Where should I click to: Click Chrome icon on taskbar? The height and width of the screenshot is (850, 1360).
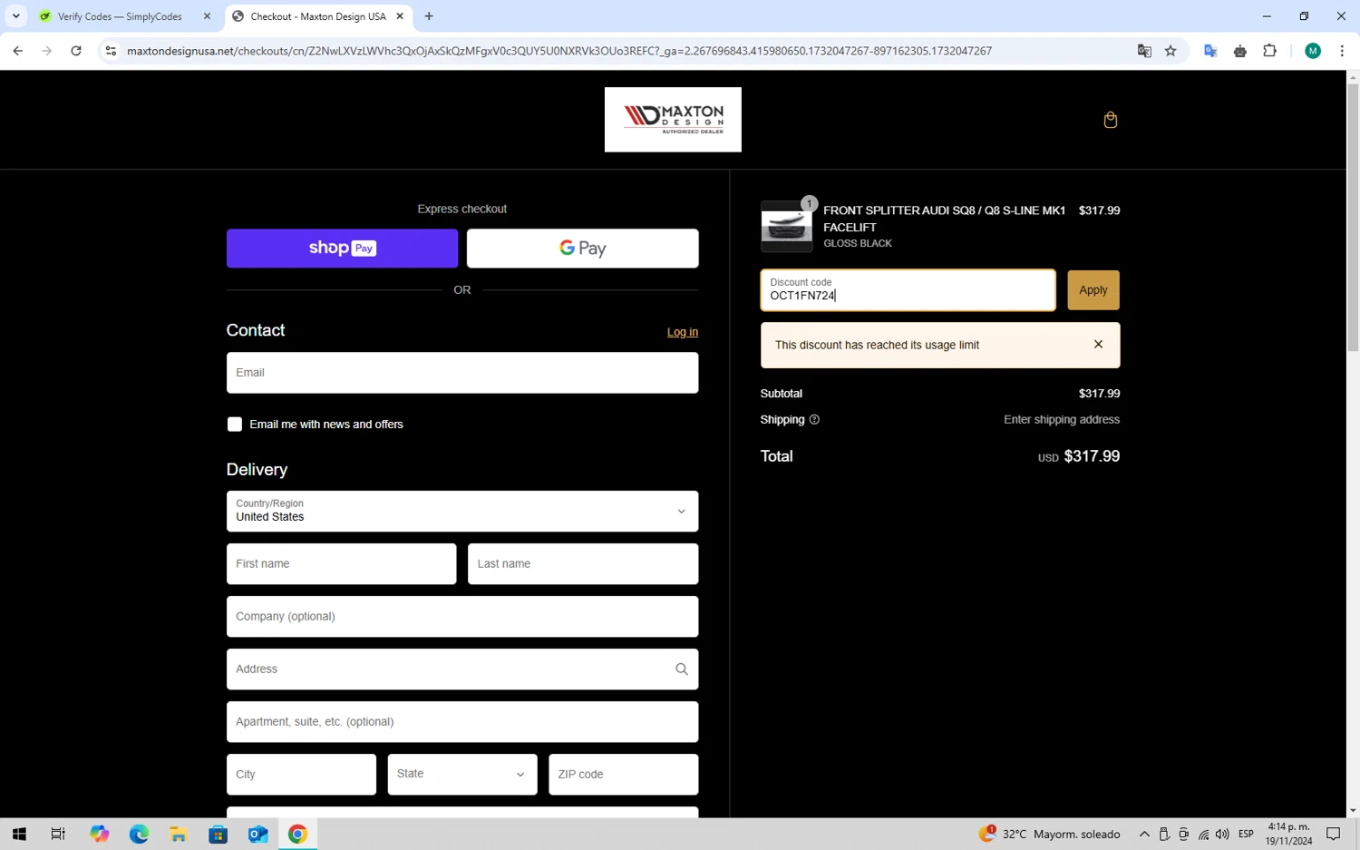pyautogui.click(x=297, y=835)
